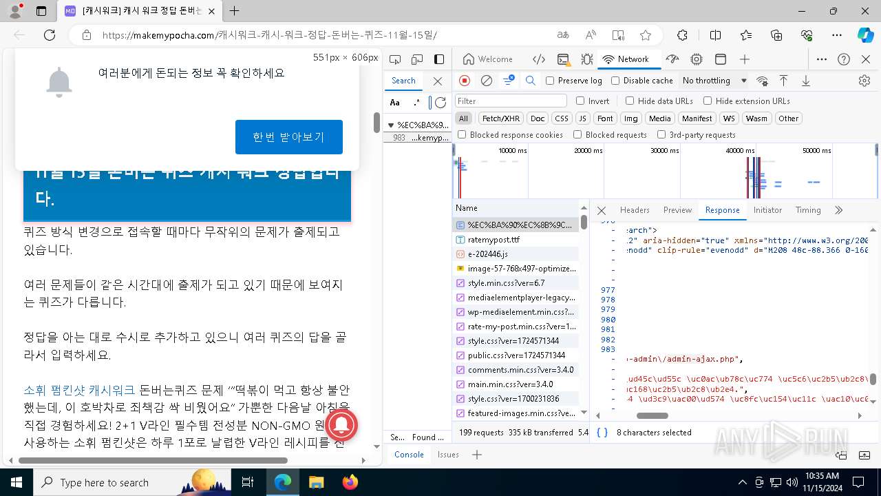Click the network Filter input field
This screenshot has height=496, width=881.
[511, 101]
